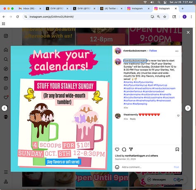
Task: Open the Meta apps icon at sidebar bottom
Action: click(6, 182)
